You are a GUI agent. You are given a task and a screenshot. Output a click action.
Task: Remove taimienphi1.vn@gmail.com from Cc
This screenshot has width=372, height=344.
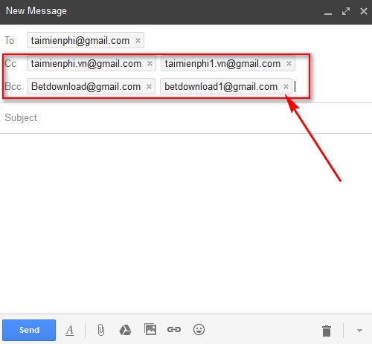pyautogui.click(x=289, y=64)
